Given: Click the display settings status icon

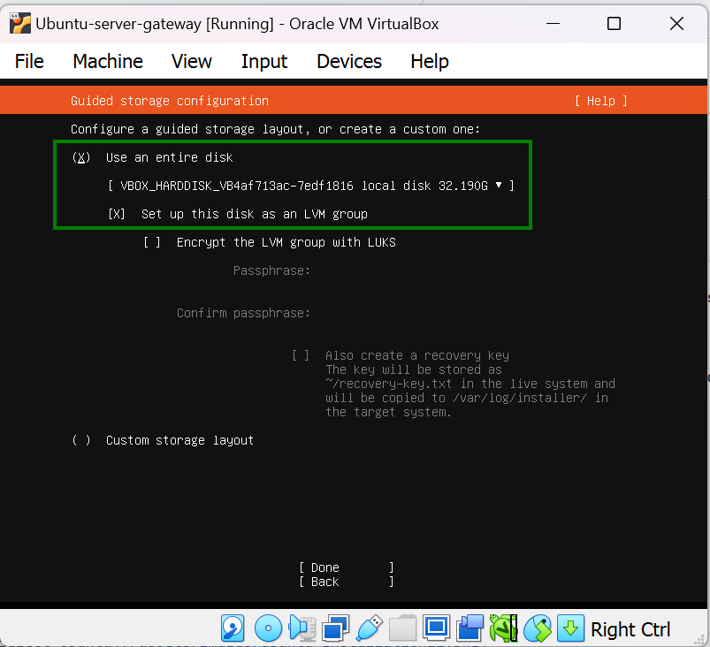Looking at the screenshot, I should click(x=436, y=628).
